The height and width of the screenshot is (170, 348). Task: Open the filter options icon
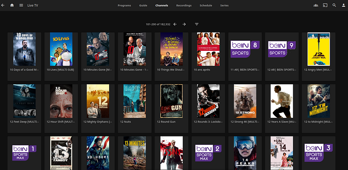coord(197,24)
